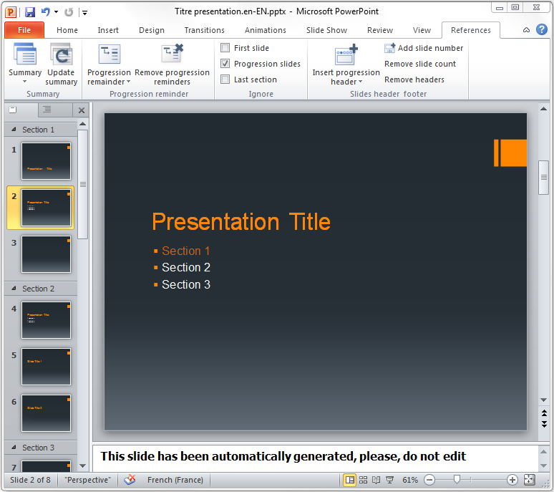Screen dimensions: 554x492
Task: Click zoom out minus button
Action: (x=429, y=480)
